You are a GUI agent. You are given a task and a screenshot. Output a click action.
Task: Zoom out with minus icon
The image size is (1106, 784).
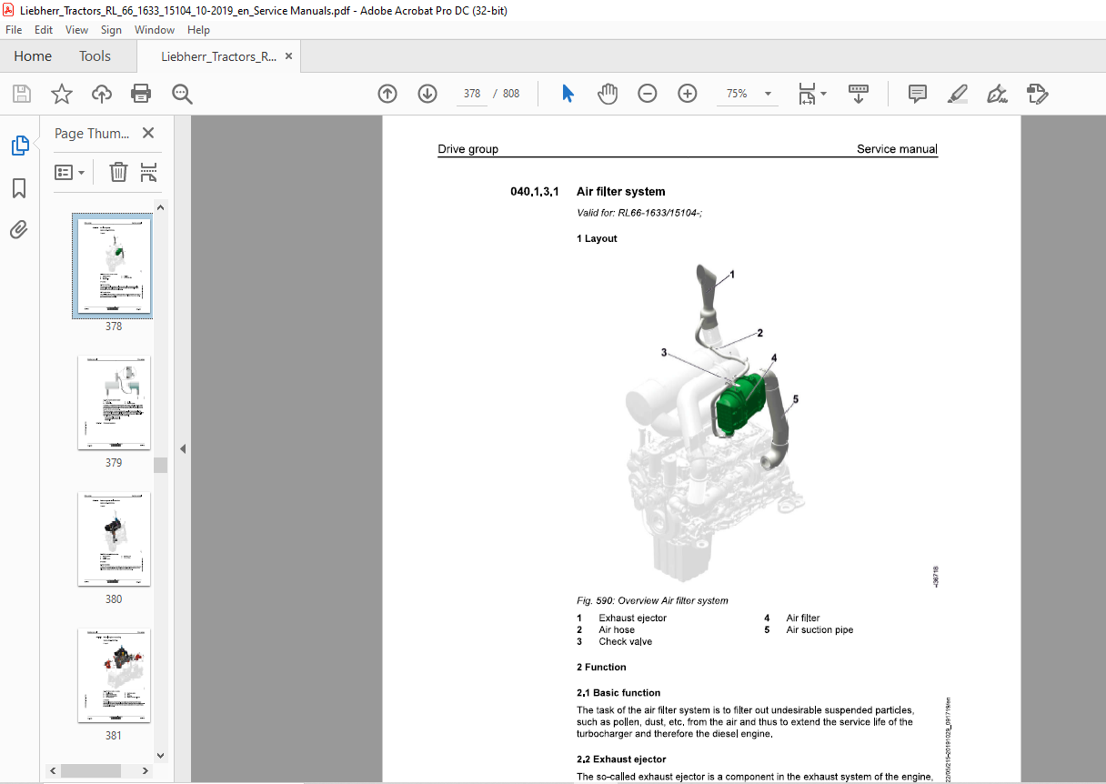(648, 94)
